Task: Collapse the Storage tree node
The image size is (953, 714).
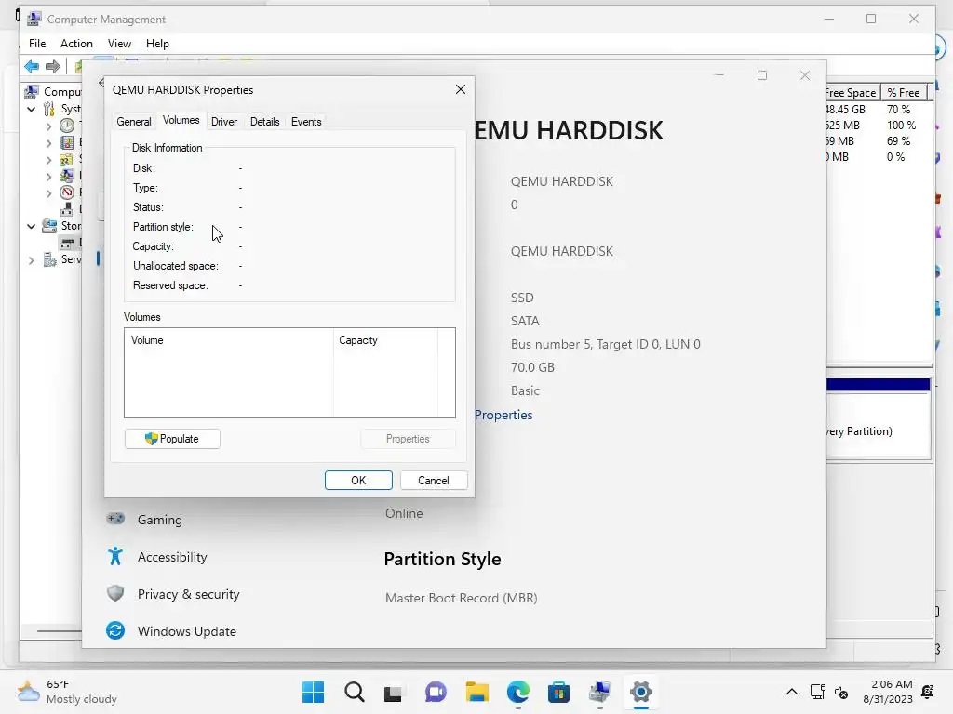Action: 31,226
